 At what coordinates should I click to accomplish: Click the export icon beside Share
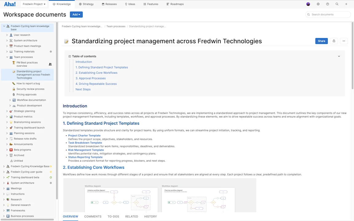(334, 41)
